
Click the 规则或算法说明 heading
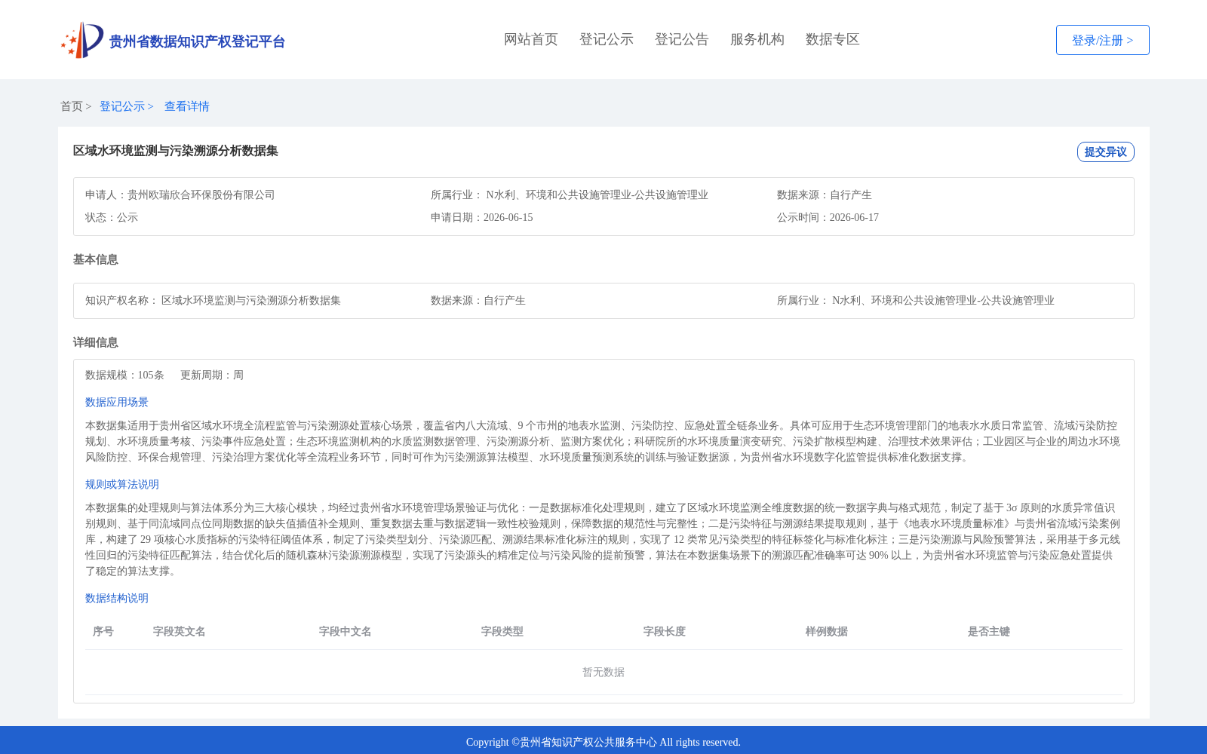tap(122, 484)
